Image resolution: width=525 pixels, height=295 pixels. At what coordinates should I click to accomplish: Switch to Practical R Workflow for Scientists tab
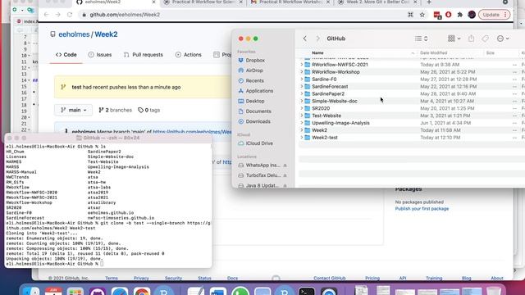click(203, 2)
